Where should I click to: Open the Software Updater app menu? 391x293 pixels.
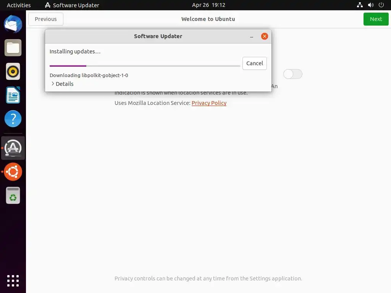(72, 5)
